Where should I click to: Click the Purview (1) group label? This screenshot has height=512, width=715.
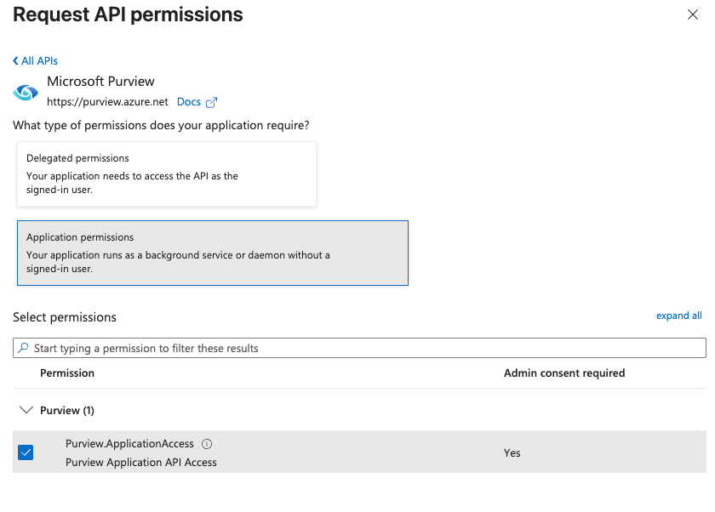(x=66, y=411)
